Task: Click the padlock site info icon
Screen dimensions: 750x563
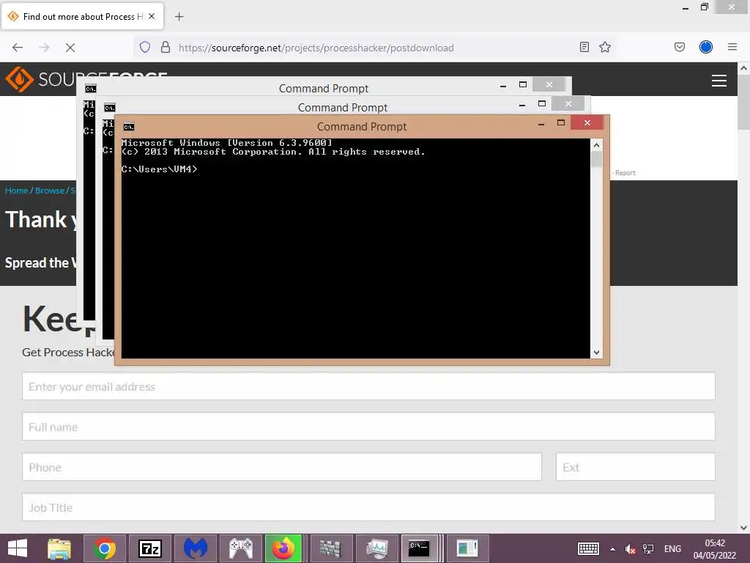Action: pos(166,47)
